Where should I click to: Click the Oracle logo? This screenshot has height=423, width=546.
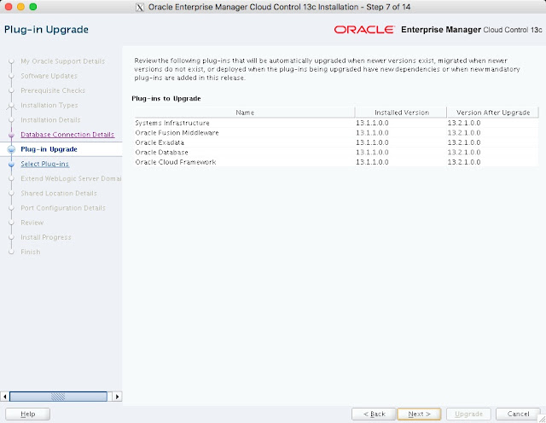click(x=364, y=30)
